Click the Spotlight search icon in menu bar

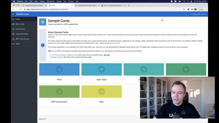(188, 1)
